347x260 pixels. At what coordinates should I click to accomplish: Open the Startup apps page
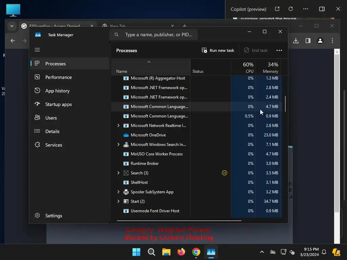point(70,104)
